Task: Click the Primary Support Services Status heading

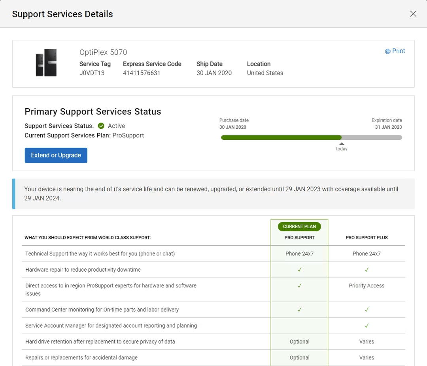Action: coord(93,111)
